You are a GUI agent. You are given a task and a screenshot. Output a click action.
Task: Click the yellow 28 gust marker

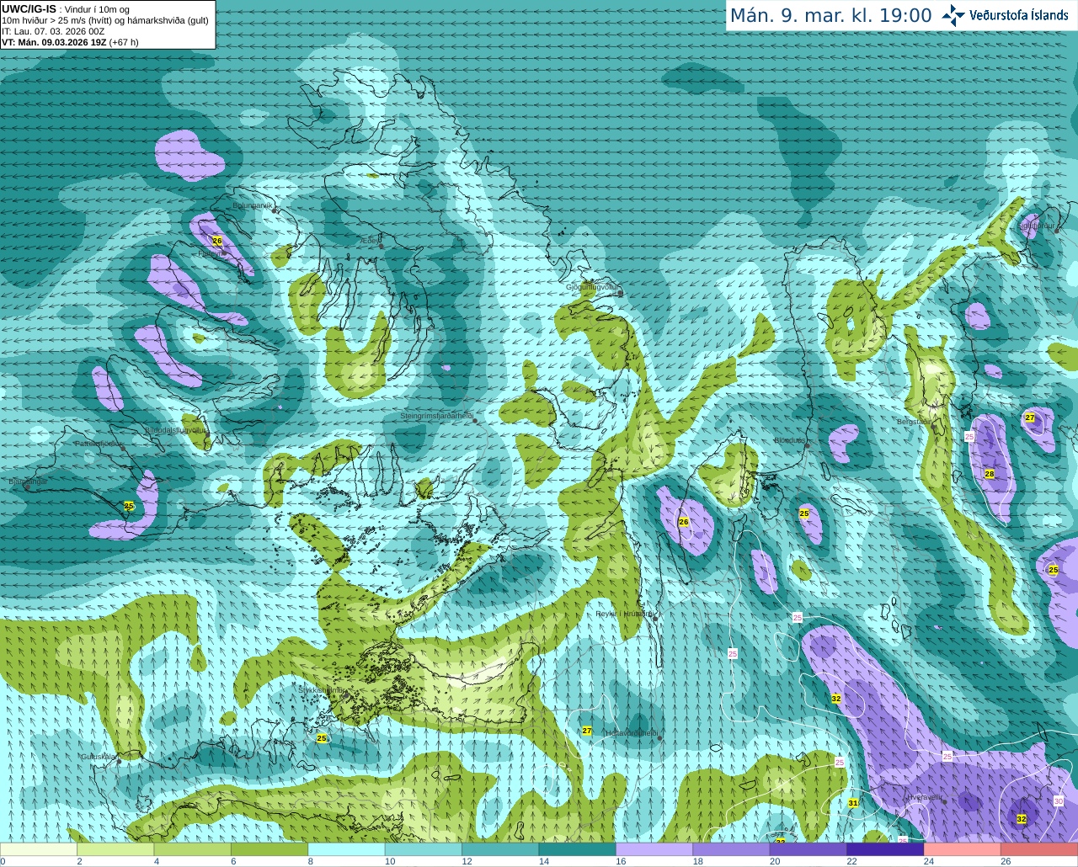coord(990,474)
